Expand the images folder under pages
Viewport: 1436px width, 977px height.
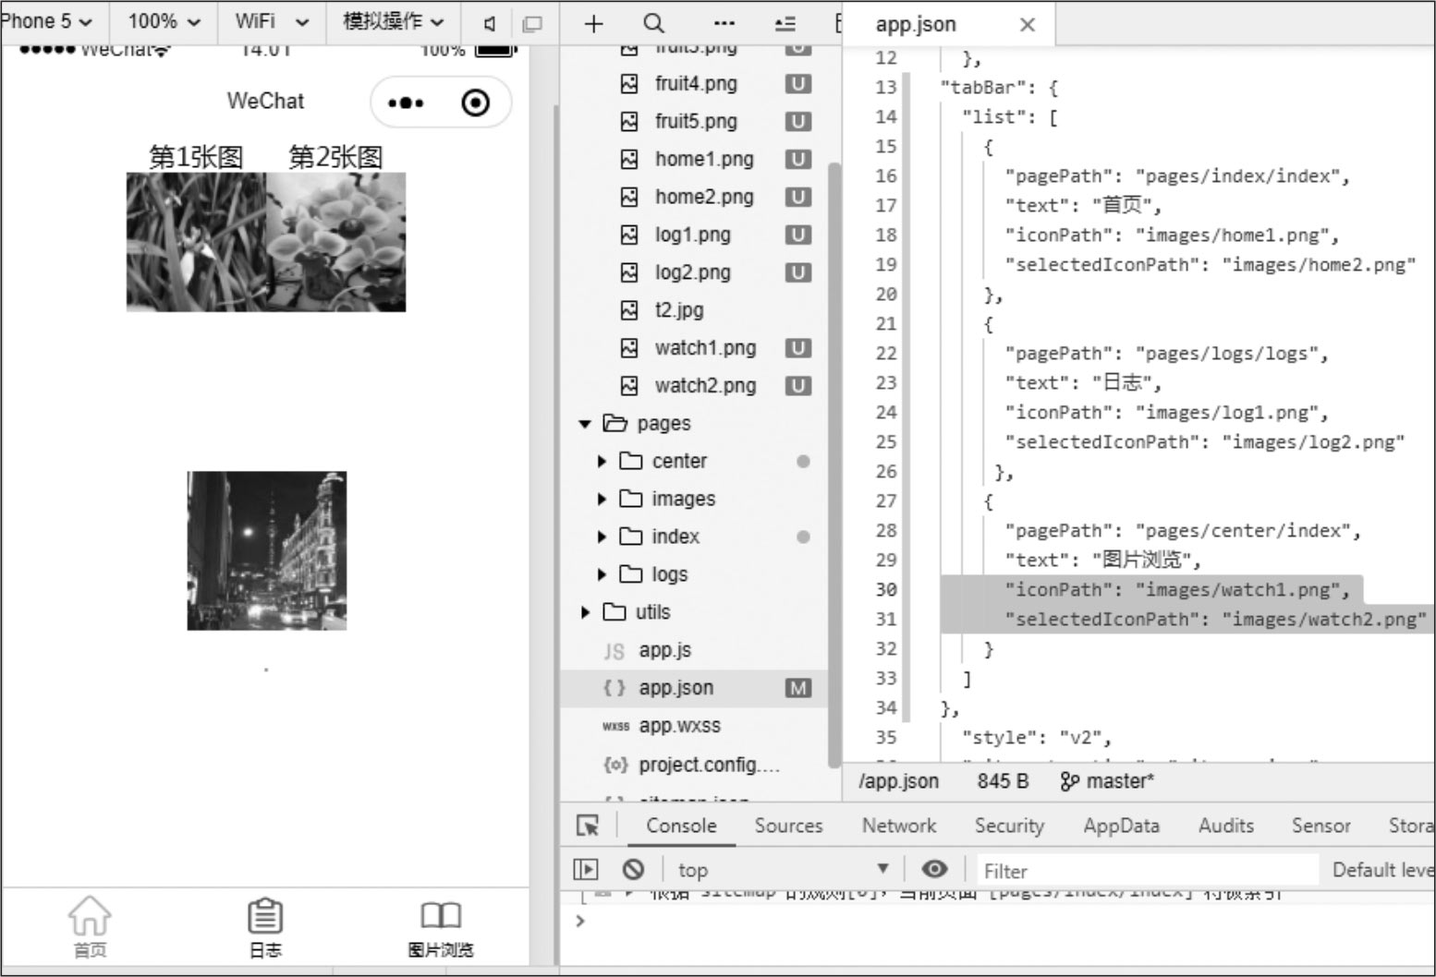coord(602,500)
